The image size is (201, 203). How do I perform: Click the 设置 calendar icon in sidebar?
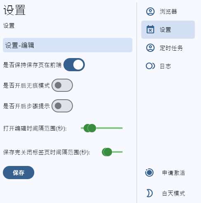click(150, 29)
